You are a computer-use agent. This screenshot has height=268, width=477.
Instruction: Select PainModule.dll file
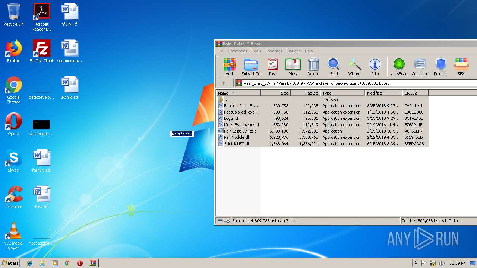pos(322,137)
